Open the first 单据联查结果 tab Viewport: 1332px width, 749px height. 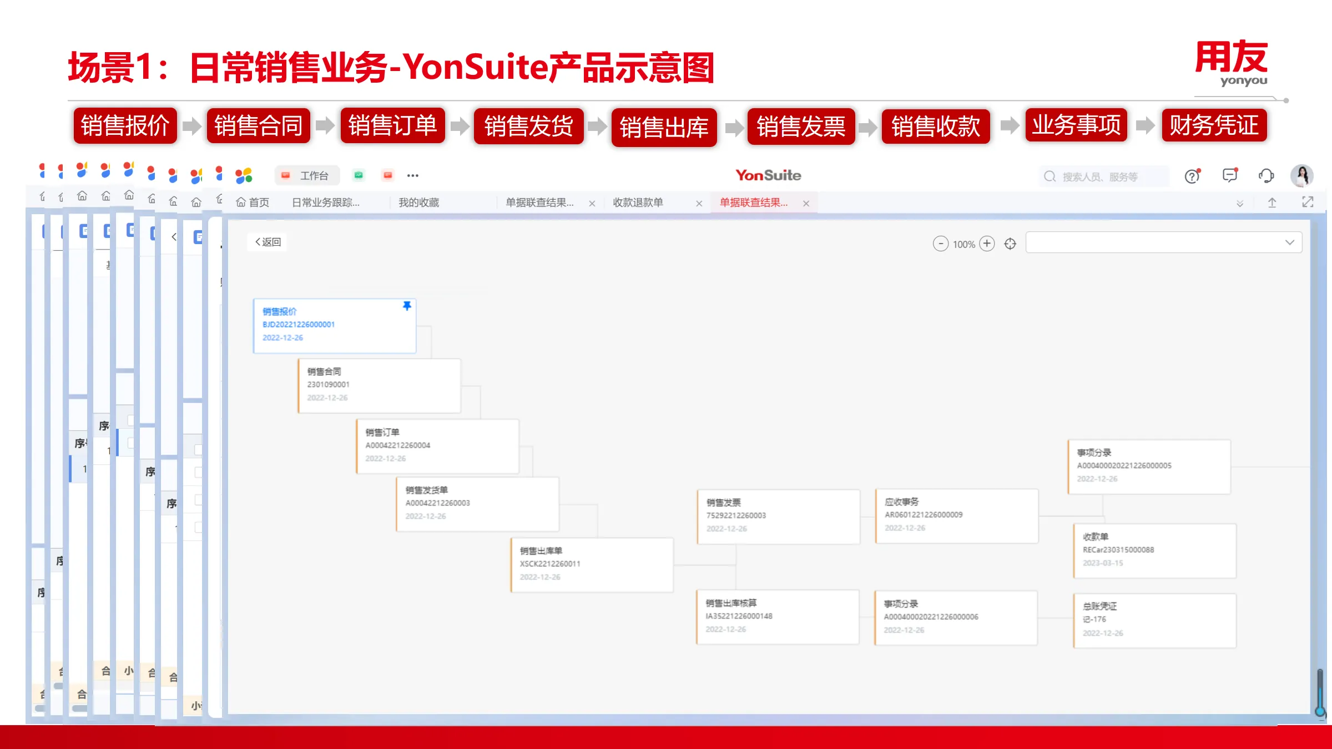click(539, 203)
